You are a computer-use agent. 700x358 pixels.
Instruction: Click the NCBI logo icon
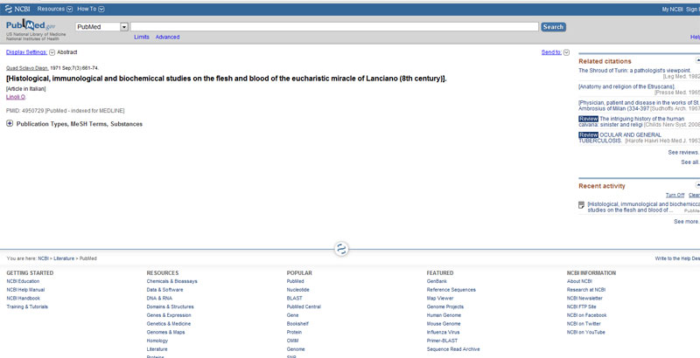[9, 9]
